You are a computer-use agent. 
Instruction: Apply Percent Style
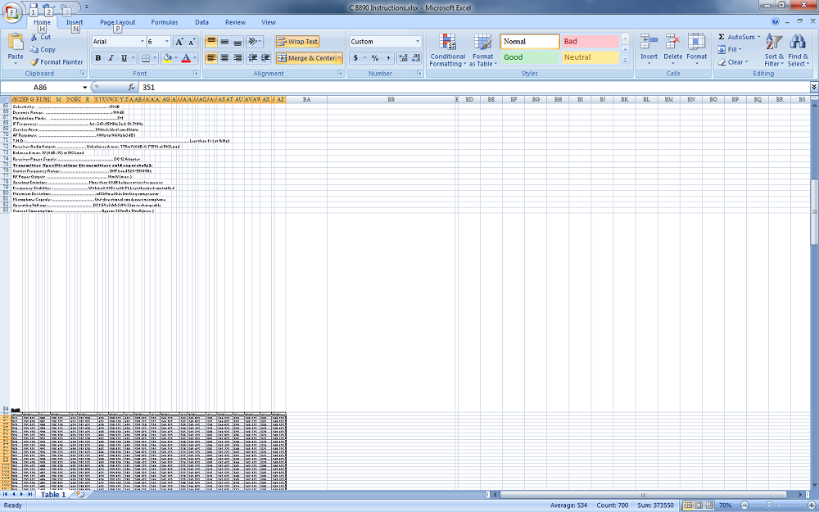[x=375, y=58]
